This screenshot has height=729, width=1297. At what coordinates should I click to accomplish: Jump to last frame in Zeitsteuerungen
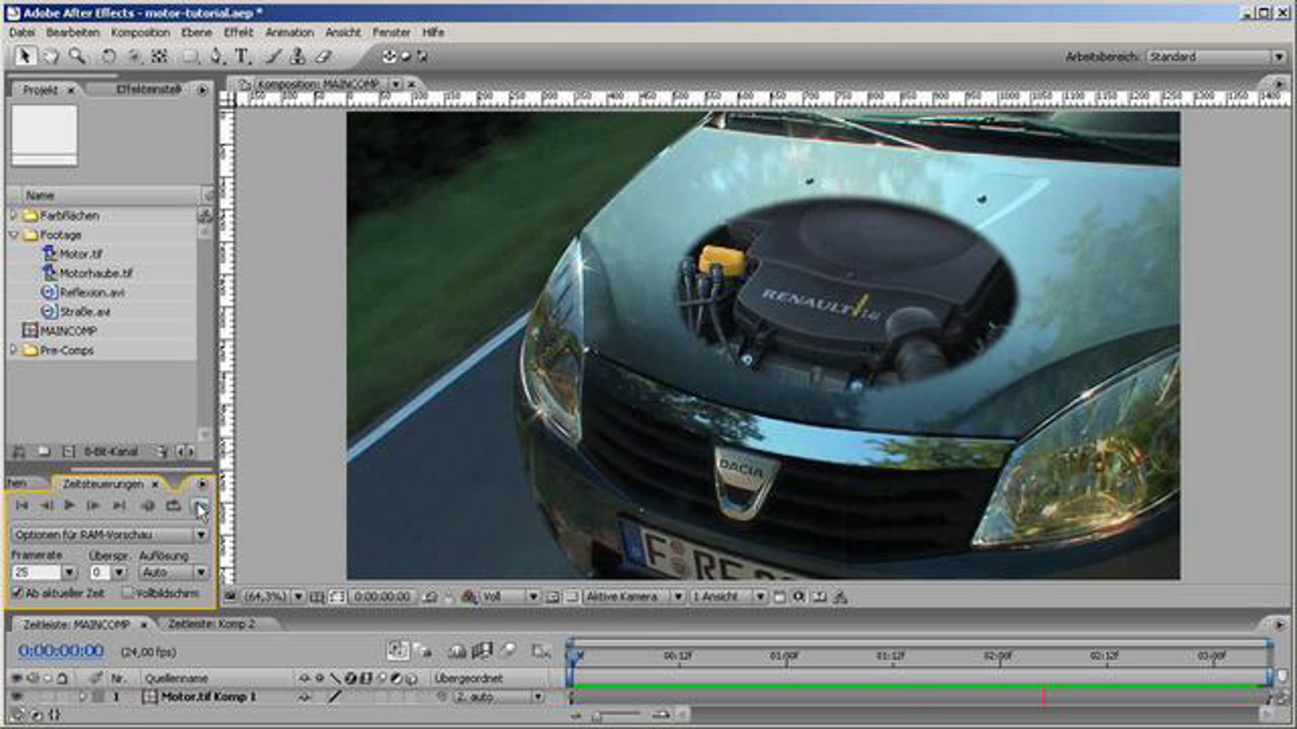pos(119,505)
